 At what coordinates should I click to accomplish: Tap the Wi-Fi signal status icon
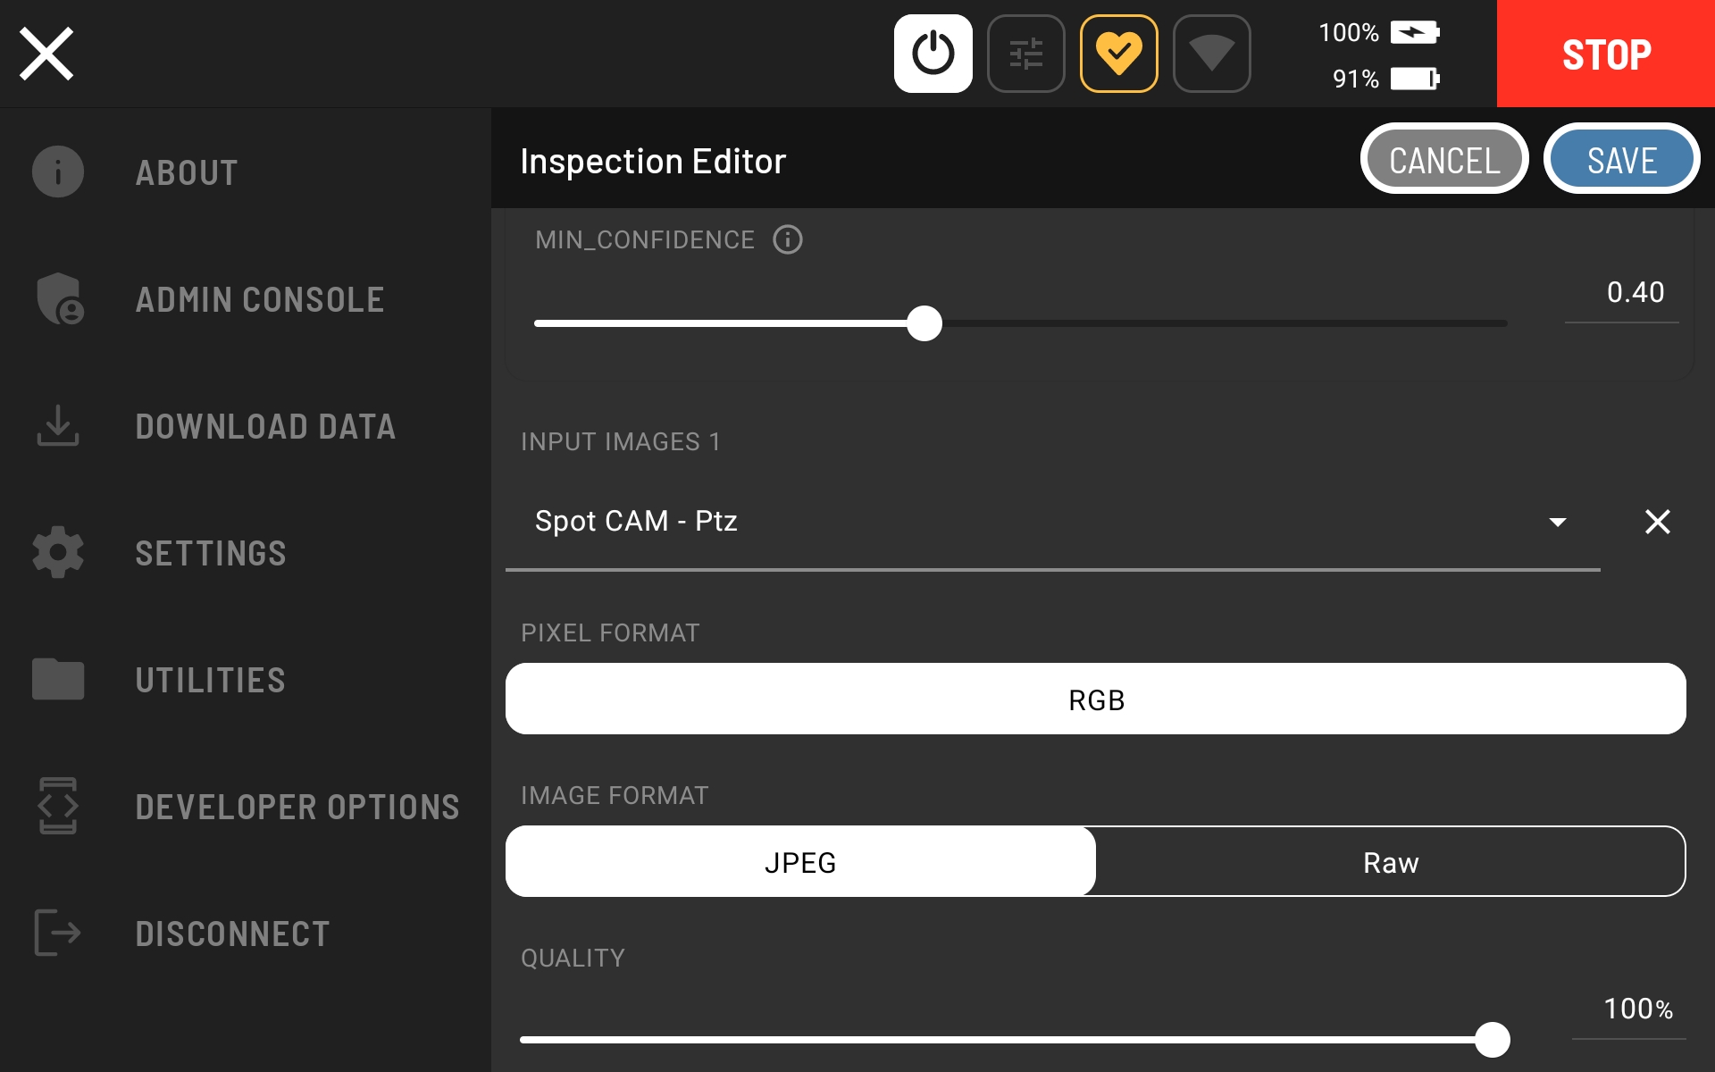(x=1211, y=54)
